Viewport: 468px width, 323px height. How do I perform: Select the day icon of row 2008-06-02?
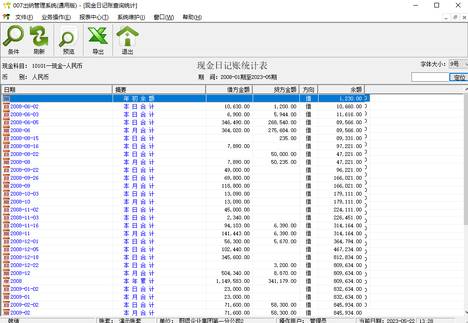tap(6, 106)
